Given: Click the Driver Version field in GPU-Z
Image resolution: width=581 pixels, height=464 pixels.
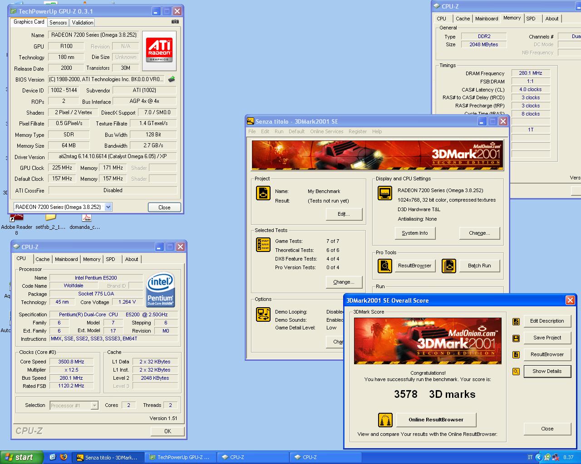Looking at the screenshot, I should pyautogui.click(x=113, y=156).
